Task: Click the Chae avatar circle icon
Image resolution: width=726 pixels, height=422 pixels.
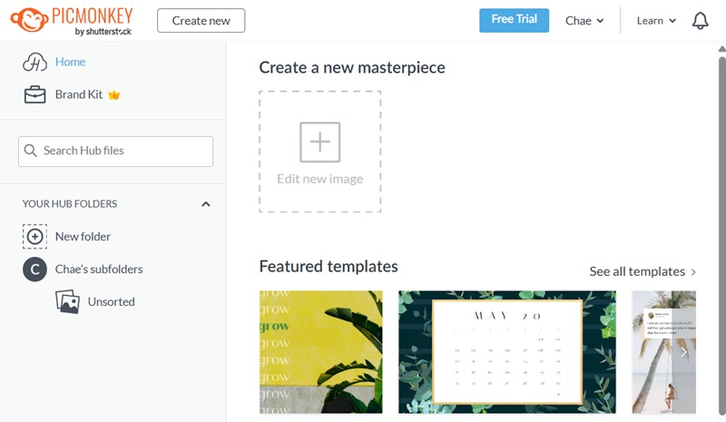Action: 34,270
